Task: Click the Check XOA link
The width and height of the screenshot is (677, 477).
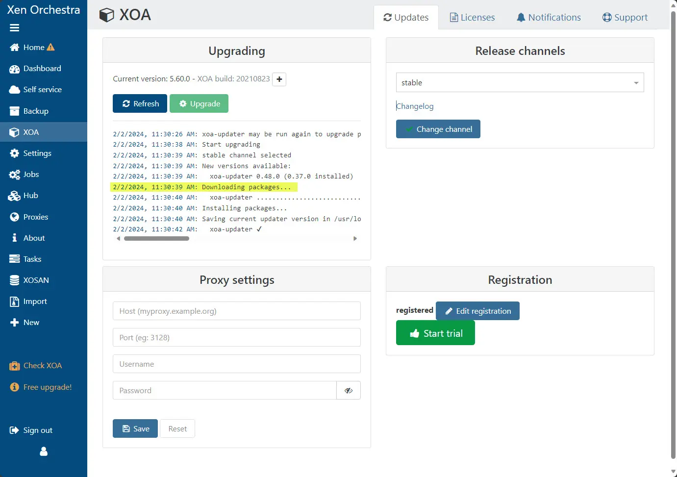Action: [x=43, y=366]
